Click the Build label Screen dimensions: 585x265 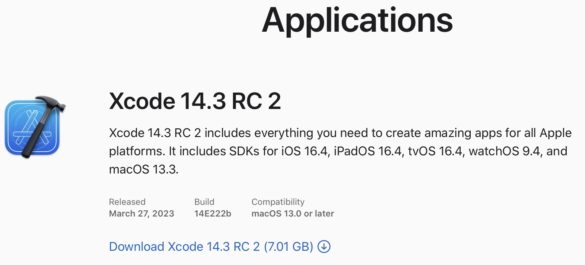point(204,202)
